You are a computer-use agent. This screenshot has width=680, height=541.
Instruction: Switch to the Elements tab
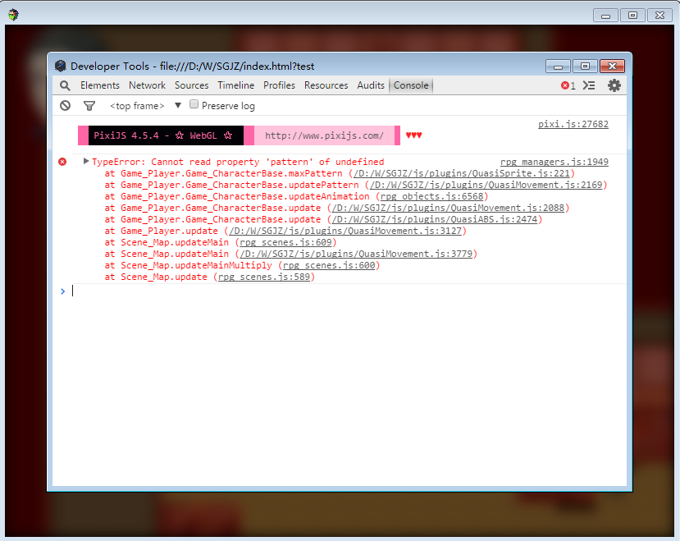tap(100, 85)
